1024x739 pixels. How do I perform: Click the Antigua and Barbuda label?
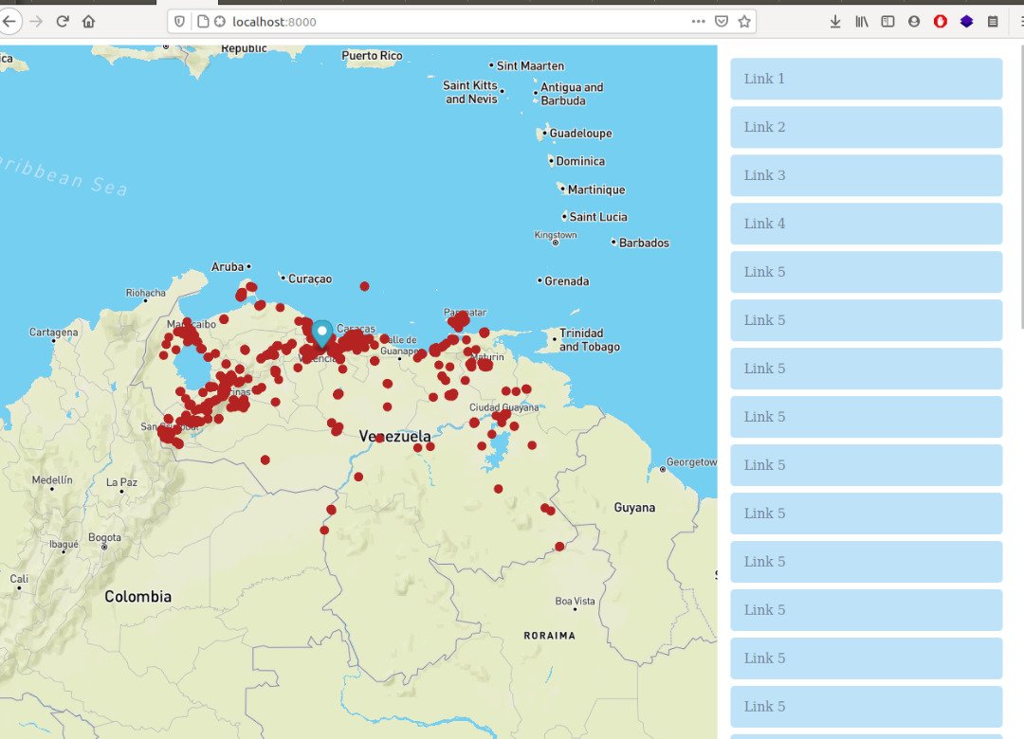click(572, 94)
